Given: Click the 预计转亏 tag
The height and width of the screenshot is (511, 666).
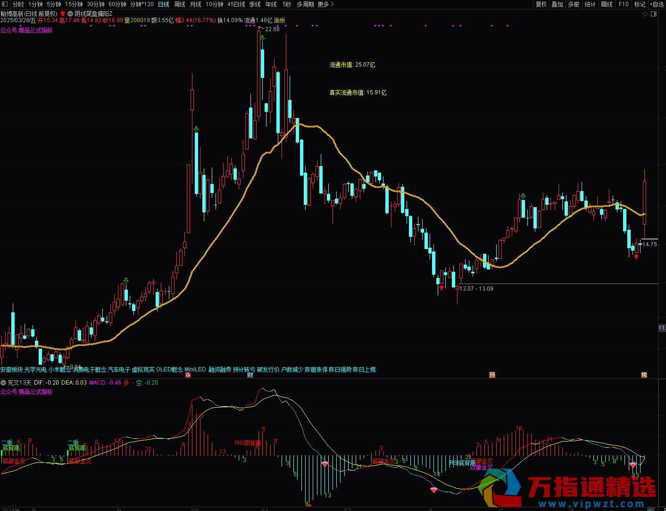Looking at the screenshot, I should coord(244,369).
